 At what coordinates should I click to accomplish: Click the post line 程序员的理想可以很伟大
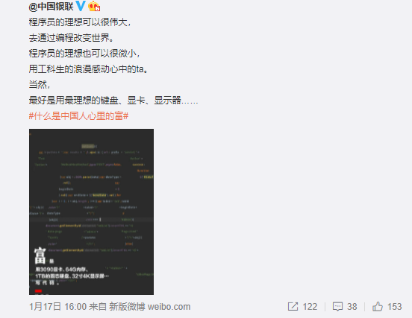click(x=80, y=22)
